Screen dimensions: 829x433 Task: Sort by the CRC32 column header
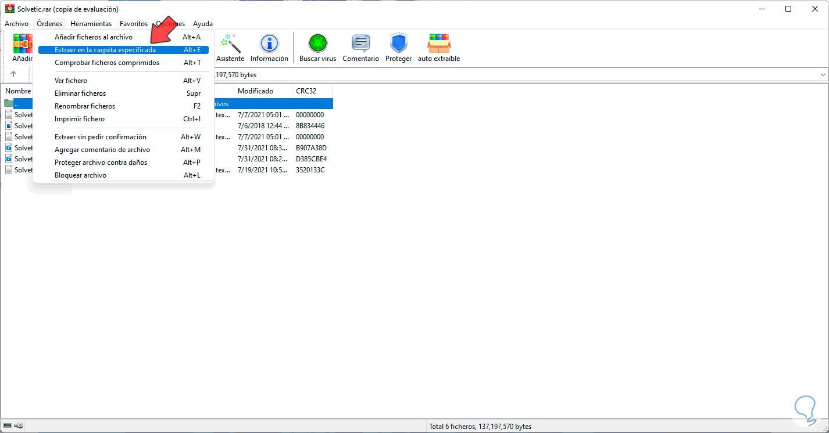312,91
